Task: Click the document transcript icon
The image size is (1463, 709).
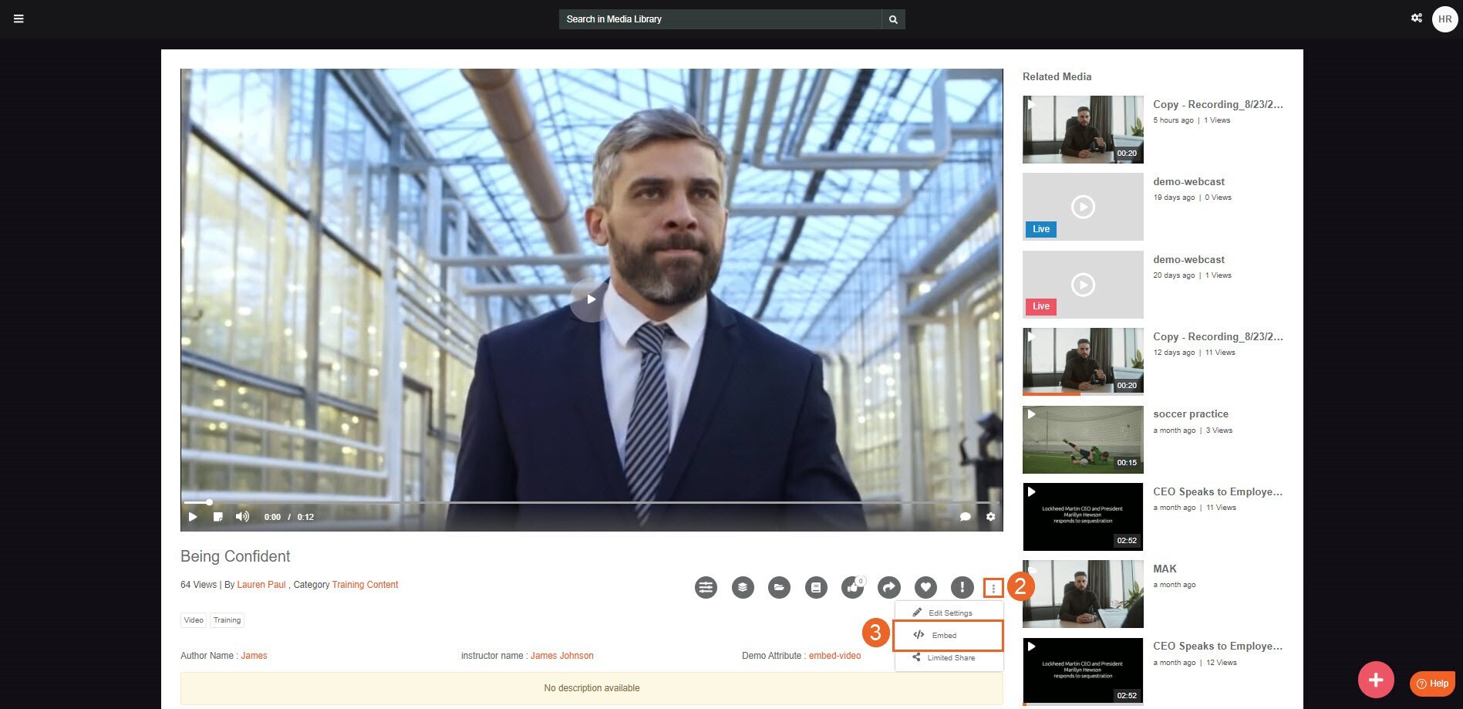Action: (x=816, y=588)
